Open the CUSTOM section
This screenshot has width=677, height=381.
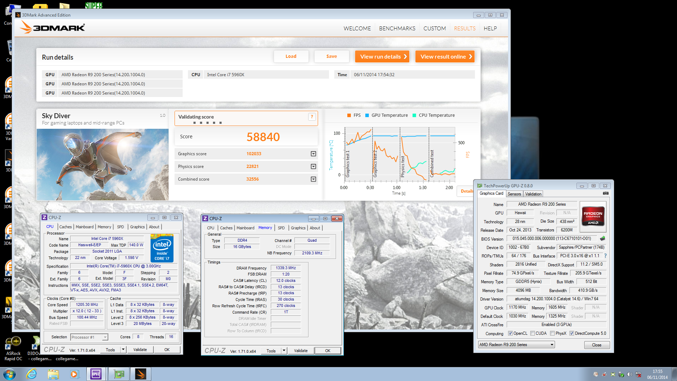[x=434, y=29]
